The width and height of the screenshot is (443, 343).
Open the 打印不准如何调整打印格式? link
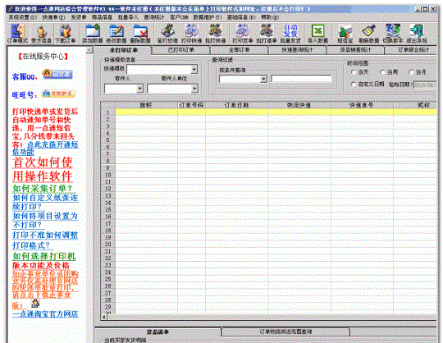[45, 240]
